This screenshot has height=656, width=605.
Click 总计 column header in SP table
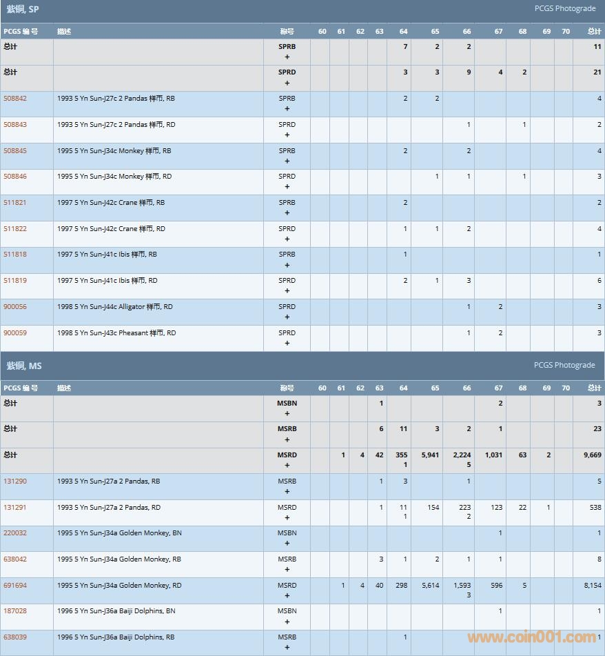[593, 32]
